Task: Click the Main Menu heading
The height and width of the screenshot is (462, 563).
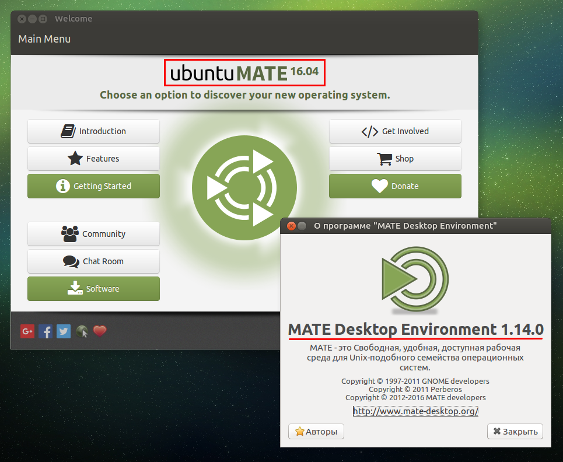Action: [x=44, y=38]
